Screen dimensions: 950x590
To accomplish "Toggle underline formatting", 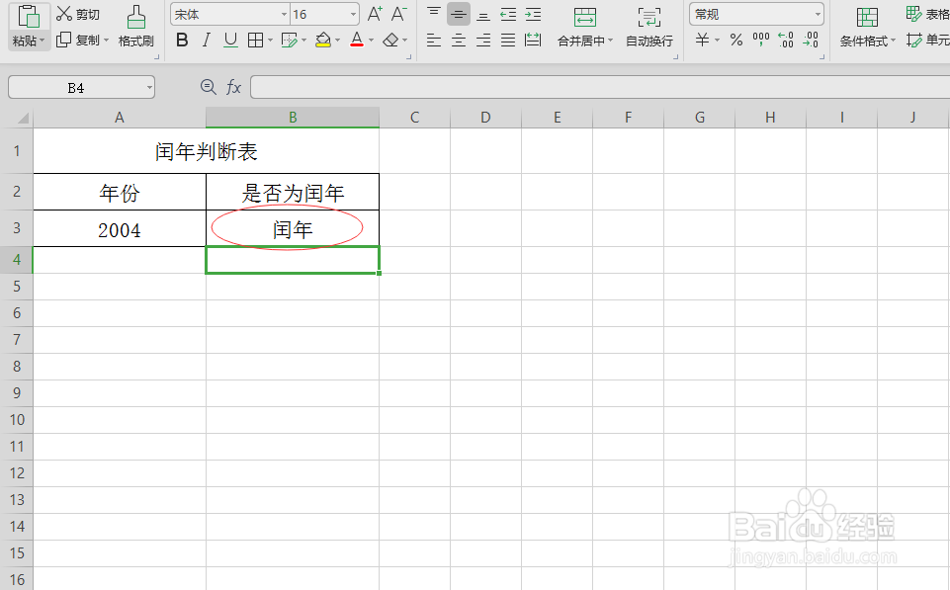I will tap(230, 40).
